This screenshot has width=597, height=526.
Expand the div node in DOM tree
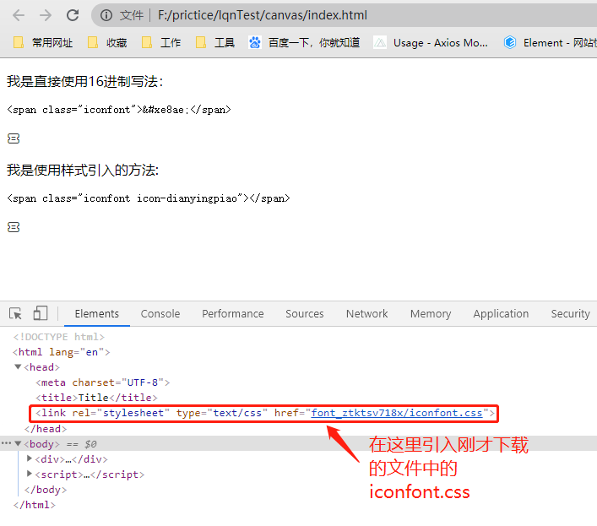tap(30, 458)
